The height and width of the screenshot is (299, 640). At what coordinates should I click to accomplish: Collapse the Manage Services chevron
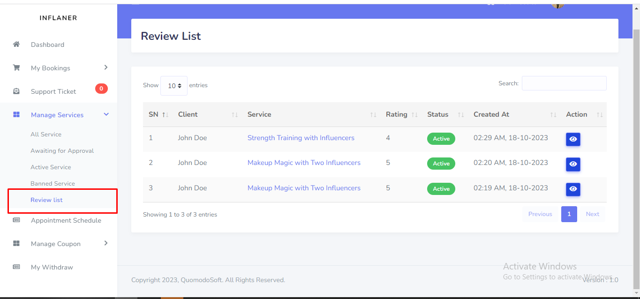click(x=106, y=115)
